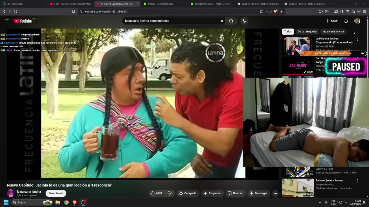Open the ESP LAA language switcher
The height and width of the screenshot is (207, 369).
[333, 202]
